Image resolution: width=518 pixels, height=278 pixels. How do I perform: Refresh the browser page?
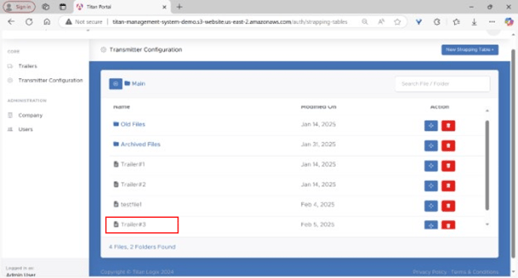tap(29, 22)
